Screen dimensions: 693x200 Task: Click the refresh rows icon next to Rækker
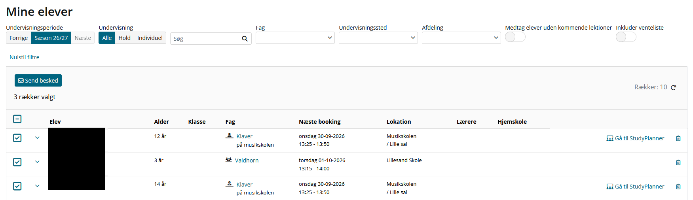pos(674,87)
